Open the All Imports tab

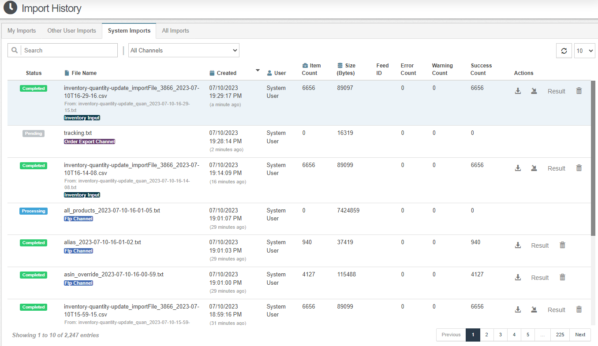(175, 31)
